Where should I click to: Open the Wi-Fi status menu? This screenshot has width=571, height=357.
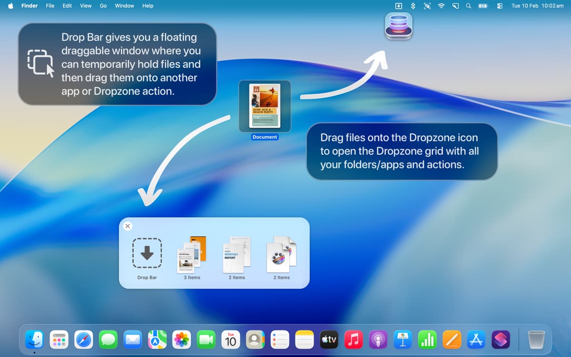pos(442,6)
